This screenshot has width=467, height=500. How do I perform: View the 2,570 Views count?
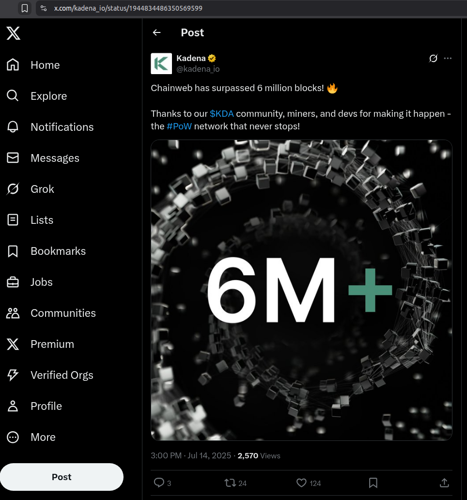pyautogui.click(x=259, y=455)
